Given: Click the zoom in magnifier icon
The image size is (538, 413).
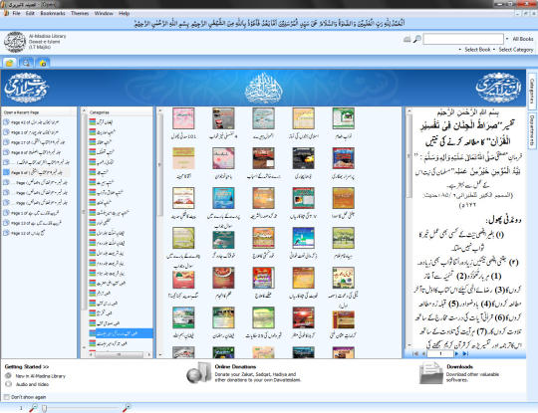Looking at the screenshot, I should point(127,408).
